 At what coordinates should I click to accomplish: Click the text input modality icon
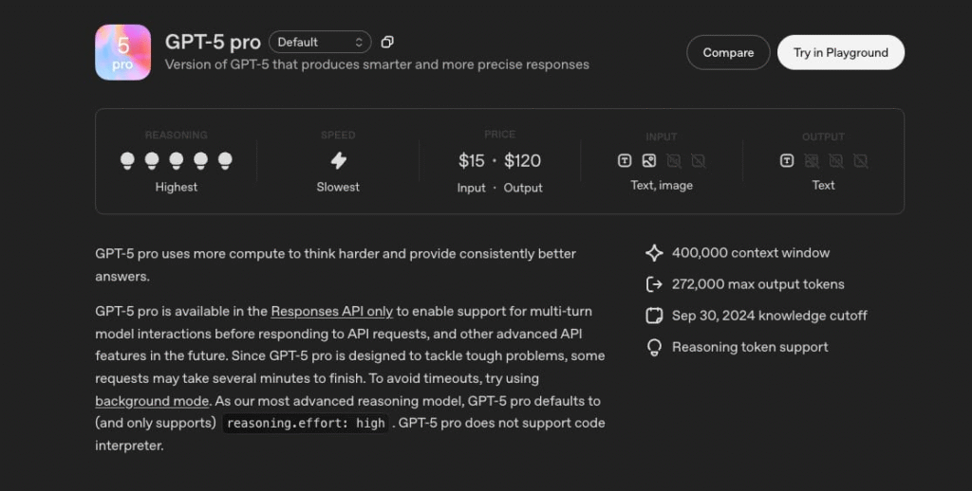(x=625, y=161)
